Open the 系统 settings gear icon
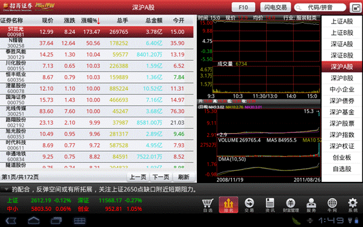This screenshot has width=363, height=227. pyautogui.click(x=353, y=205)
